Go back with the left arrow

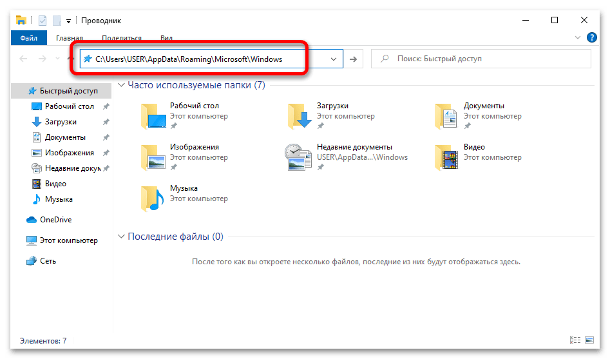tap(23, 59)
